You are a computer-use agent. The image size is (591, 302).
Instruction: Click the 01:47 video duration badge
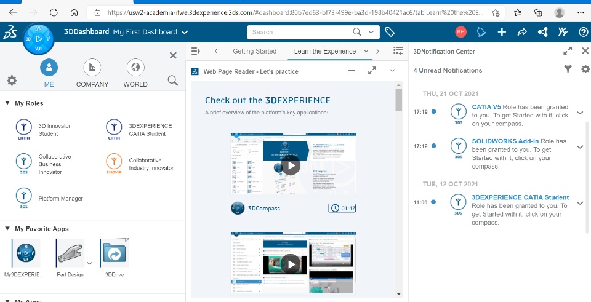pos(342,208)
